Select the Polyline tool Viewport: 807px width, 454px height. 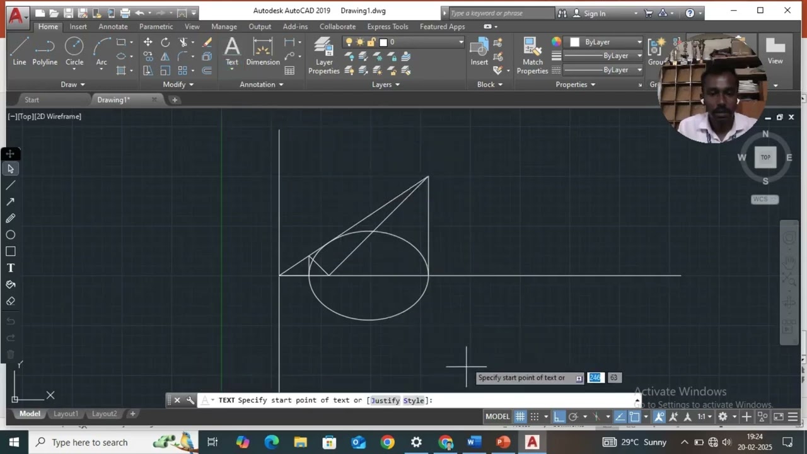click(x=45, y=51)
